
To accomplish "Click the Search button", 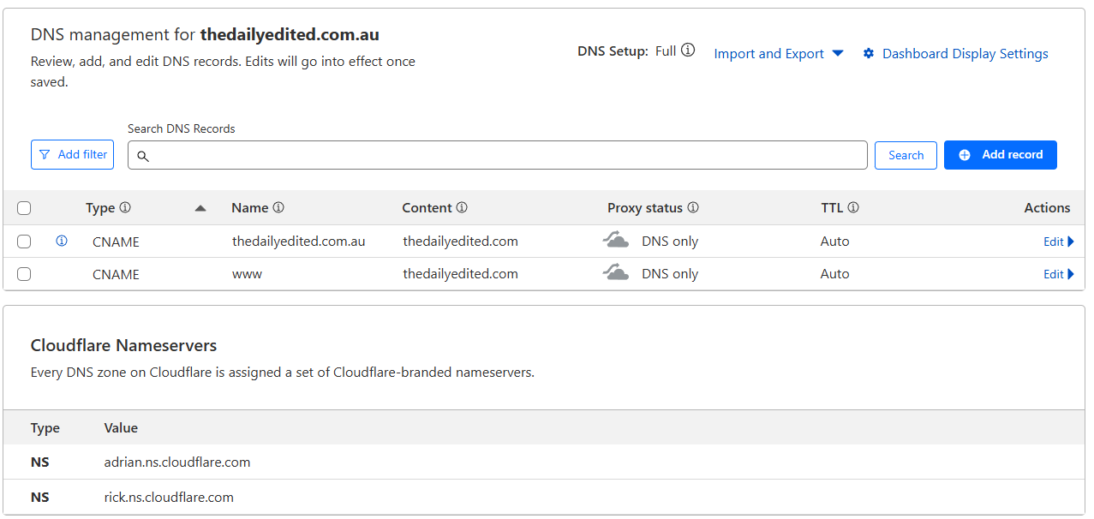I will 906,155.
